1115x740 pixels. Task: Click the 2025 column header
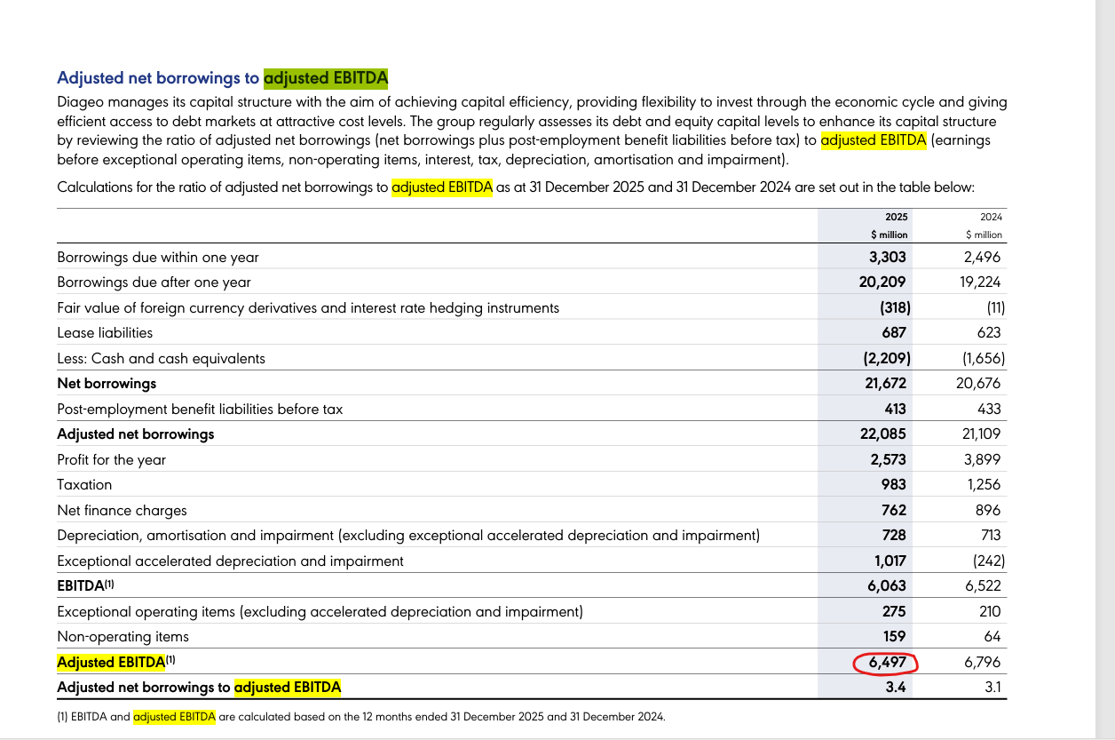point(896,217)
